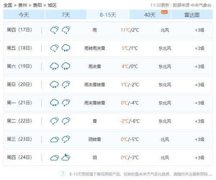This screenshot has width=216, height=180.
Task: Click 东北风 in the 周五 (18日) row
Action: 165,48
